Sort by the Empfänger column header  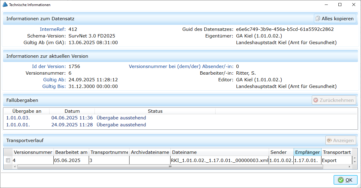[x=307, y=152]
